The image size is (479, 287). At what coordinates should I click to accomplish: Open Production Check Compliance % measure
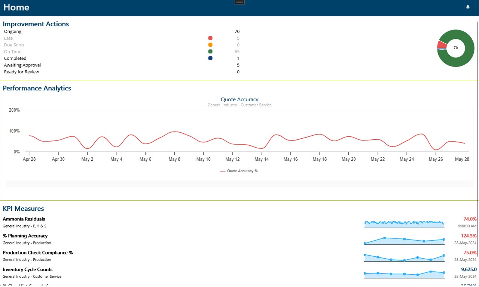(x=38, y=253)
